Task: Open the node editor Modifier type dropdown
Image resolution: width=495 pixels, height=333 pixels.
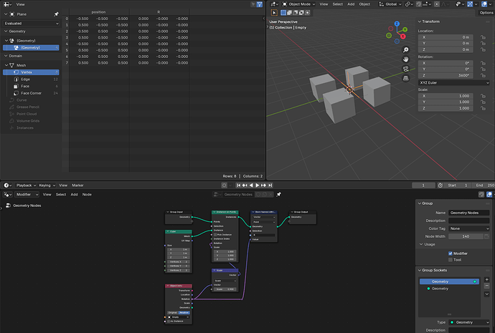Action: coord(27,194)
